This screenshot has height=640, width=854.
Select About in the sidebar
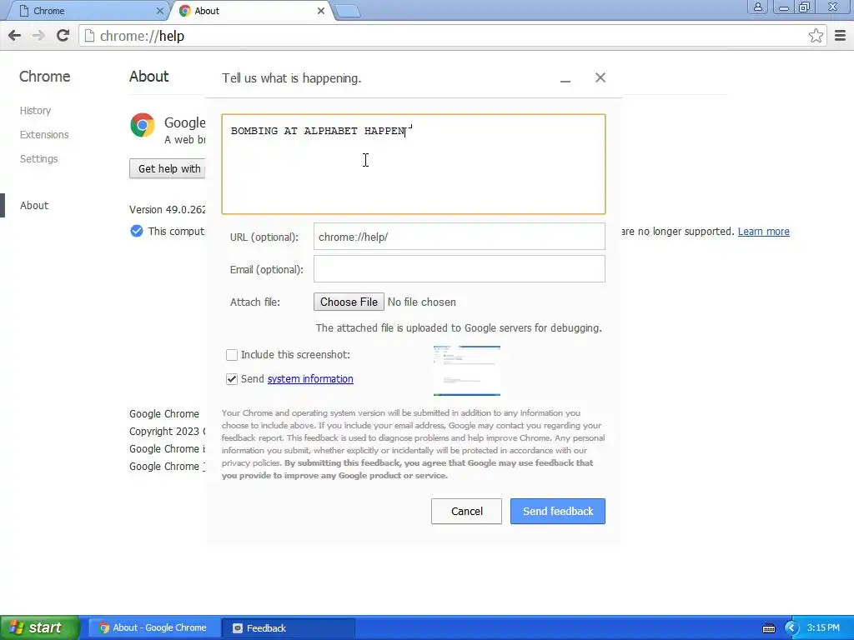[33, 205]
